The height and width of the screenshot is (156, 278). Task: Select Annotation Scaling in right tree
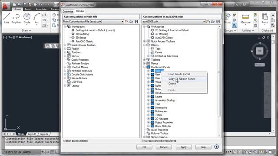pos(165,100)
